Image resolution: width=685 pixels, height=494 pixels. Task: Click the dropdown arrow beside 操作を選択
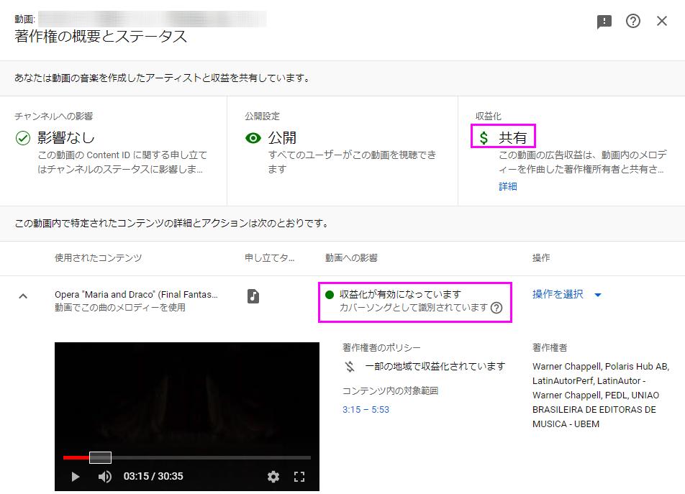pyautogui.click(x=597, y=295)
